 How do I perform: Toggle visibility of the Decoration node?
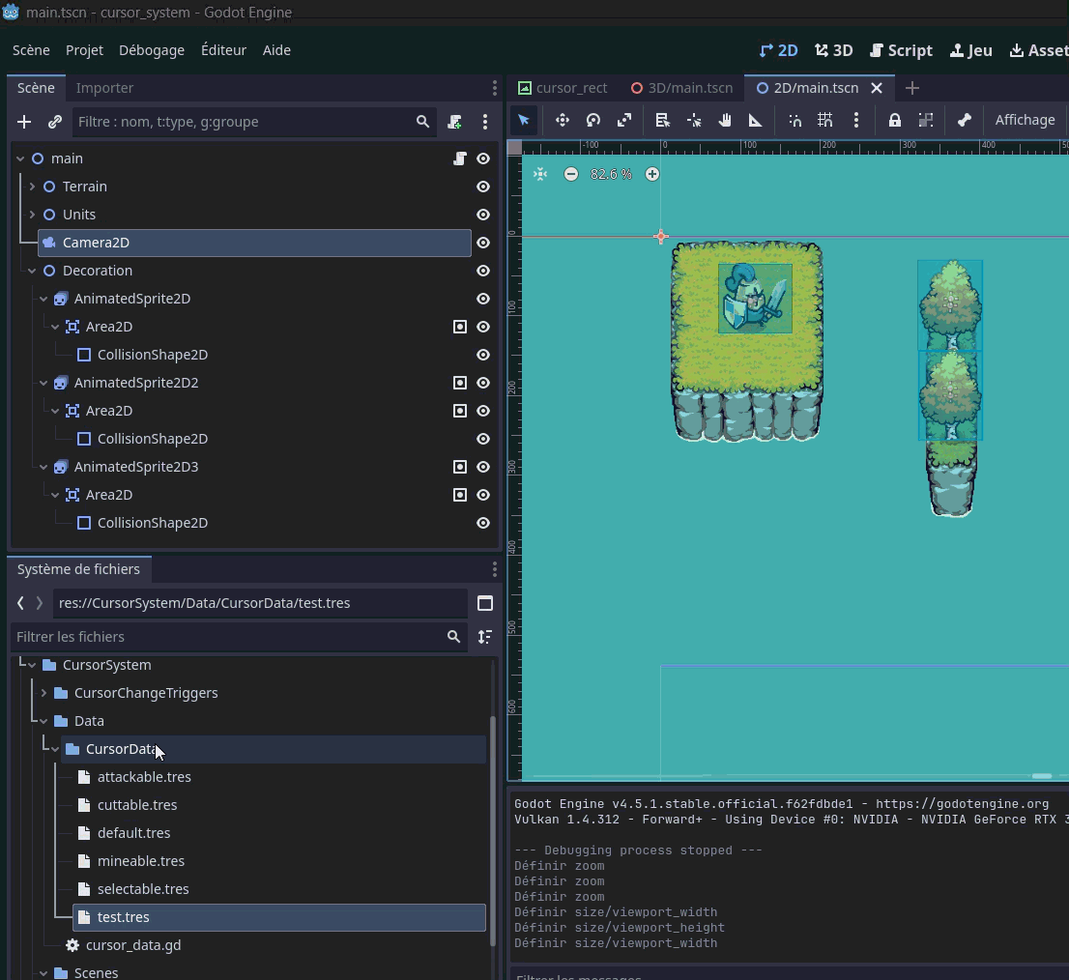pyautogui.click(x=483, y=271)
